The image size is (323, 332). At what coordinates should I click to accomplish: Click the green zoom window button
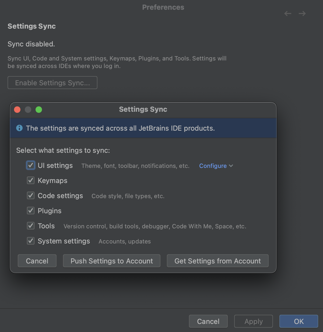click(39, 110)
